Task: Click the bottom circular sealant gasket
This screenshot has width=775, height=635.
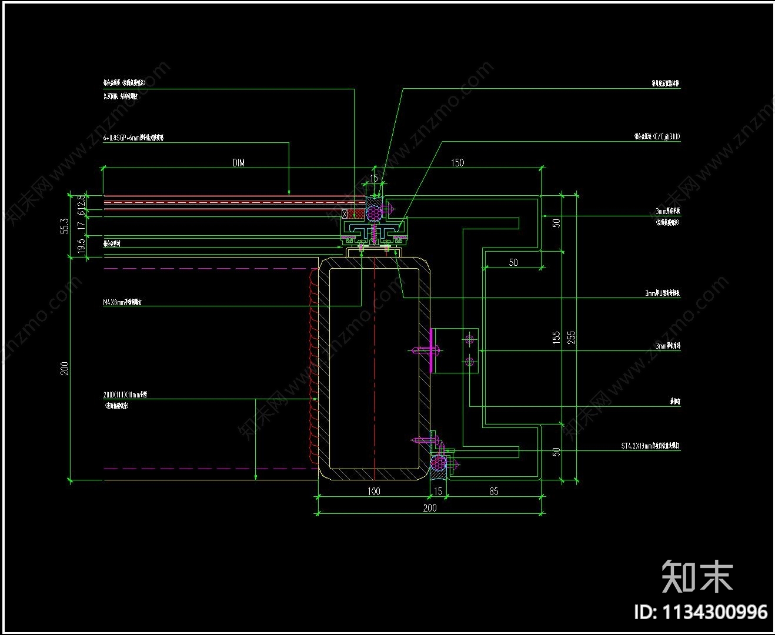Action: (438, 463)
